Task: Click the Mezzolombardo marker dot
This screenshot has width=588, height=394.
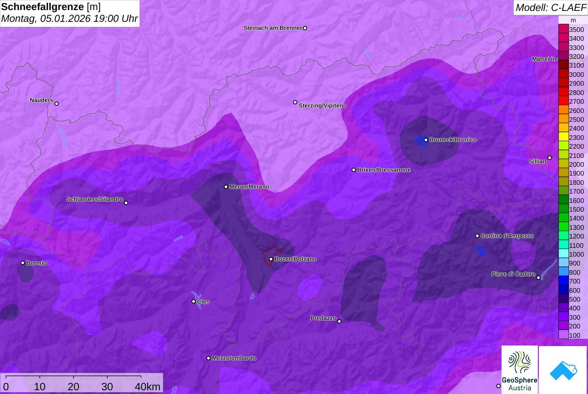Action: click(x=208, y=358)
